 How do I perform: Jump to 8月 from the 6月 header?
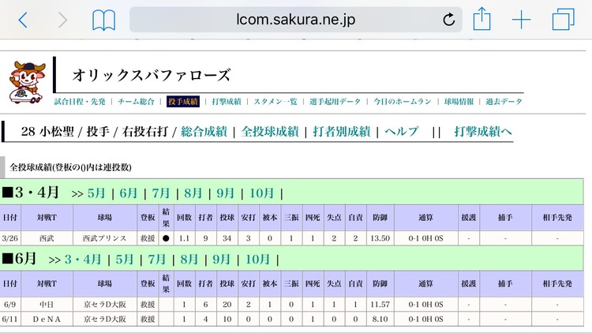pyautogui.click(x=189, y=260)
